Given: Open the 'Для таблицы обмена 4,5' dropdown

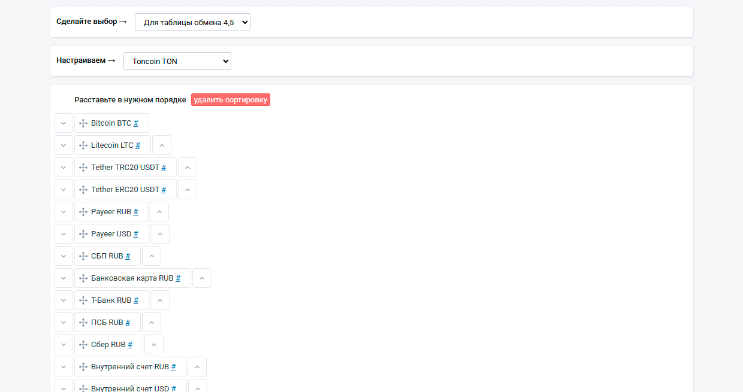Looking at the screenshot, I should click(x=192, y=22).
